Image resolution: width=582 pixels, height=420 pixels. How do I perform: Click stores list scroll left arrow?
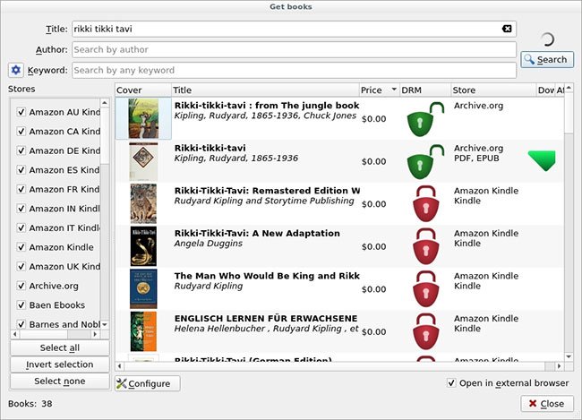pos(15,334)
